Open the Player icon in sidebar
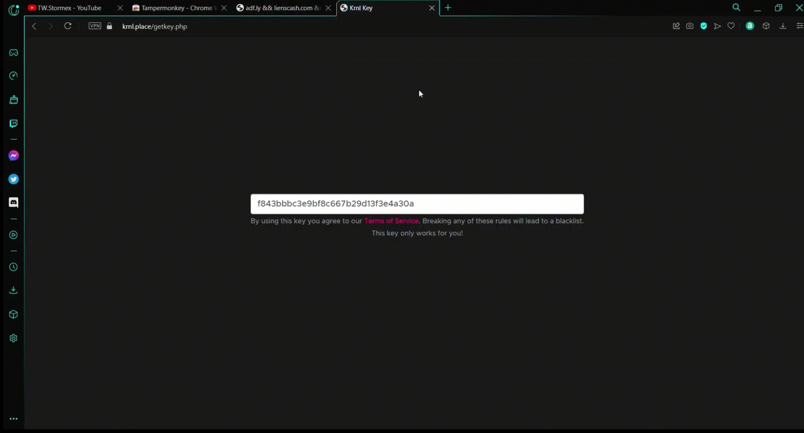 tap(13, 235)
